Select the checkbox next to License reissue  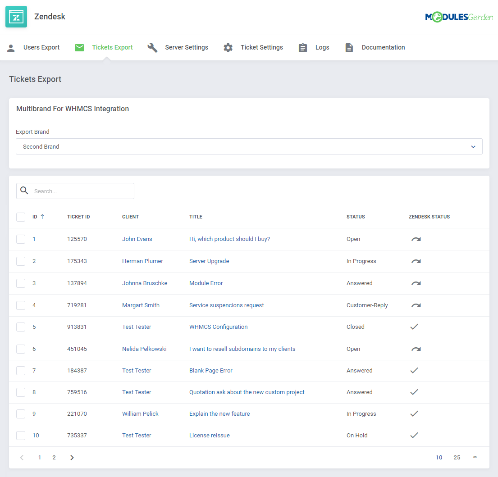click(20, 436)
